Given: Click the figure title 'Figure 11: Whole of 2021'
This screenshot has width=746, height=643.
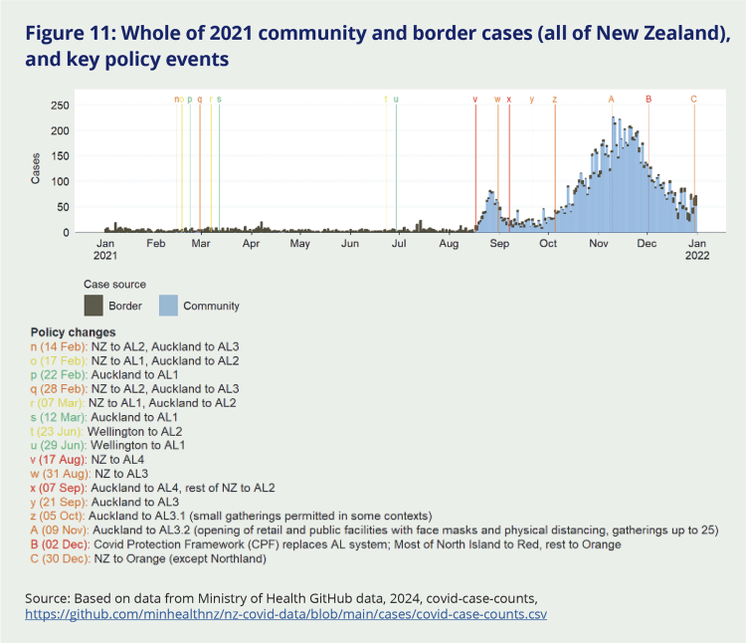Looking at the screenshot, I should [x=378, y=46].
